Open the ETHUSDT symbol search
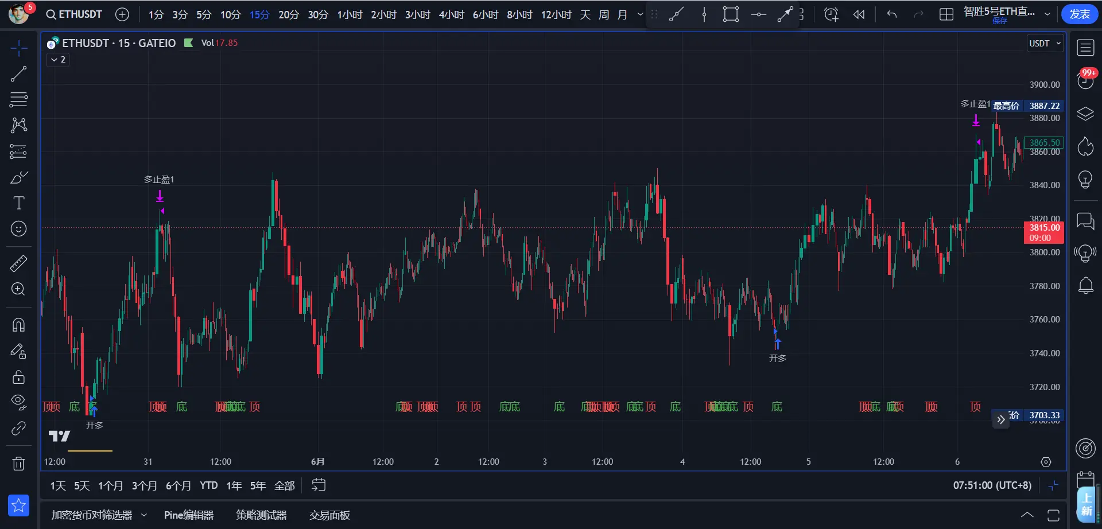The width and height of the screenshot is (1102, 529). coord(74,14)
